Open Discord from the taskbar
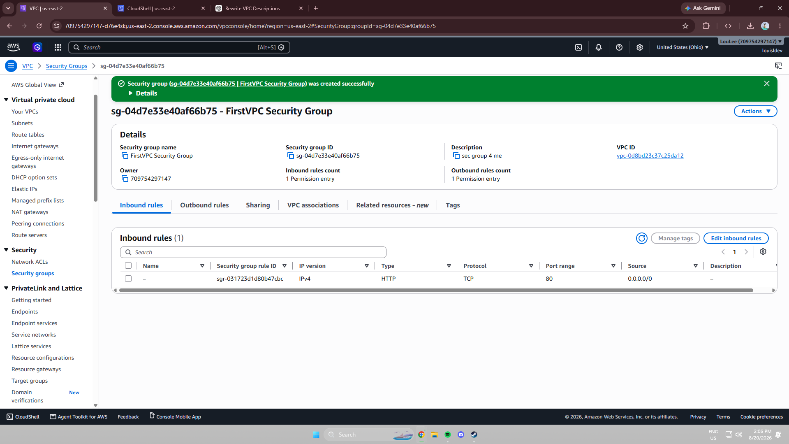The image size is (789, 444). (x=461, y=435)
